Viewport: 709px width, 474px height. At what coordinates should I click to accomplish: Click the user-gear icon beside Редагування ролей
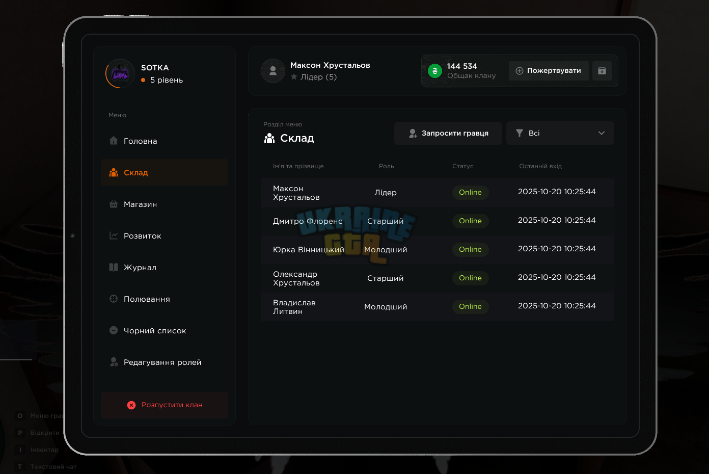[114, 362]
